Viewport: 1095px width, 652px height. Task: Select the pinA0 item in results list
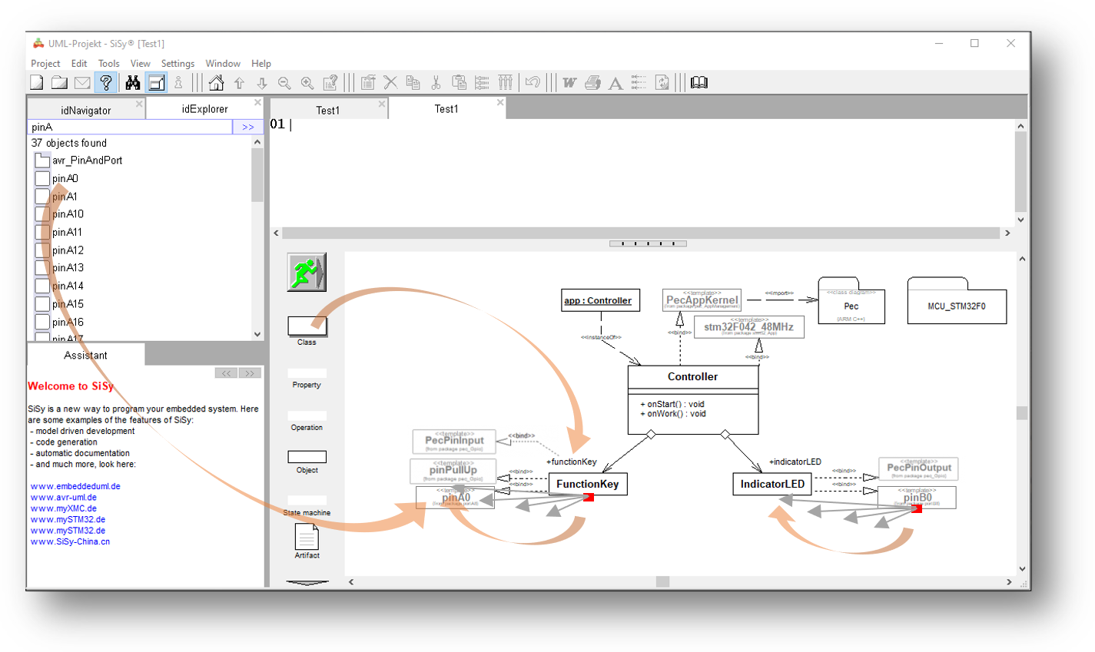[65, 178]
